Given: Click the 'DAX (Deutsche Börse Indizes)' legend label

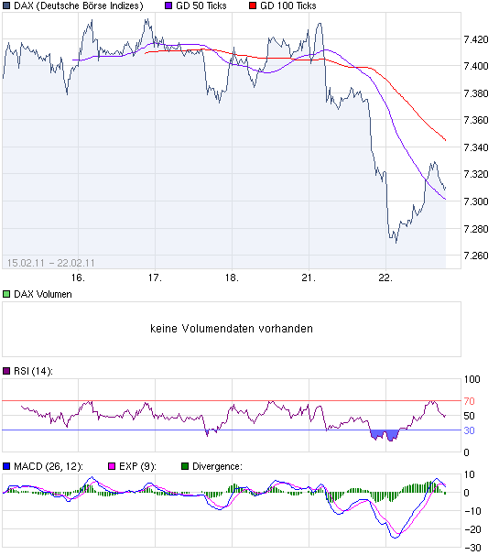Looking at the screenshot, I should tap(79, 5).
